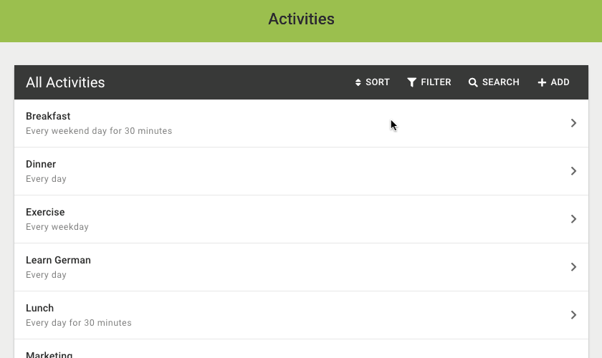Click the All Activities heading
Screen dimensions: 602x358
(65, 82)
